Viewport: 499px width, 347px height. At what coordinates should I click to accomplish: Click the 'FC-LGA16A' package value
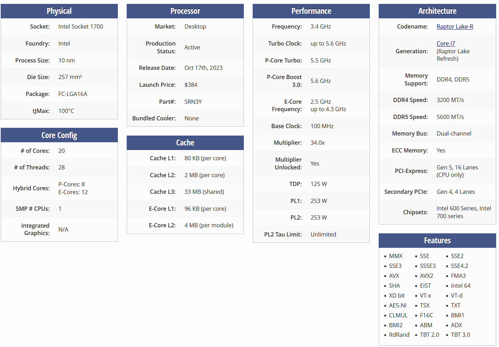pyautogui.click(x=73, y=94)
